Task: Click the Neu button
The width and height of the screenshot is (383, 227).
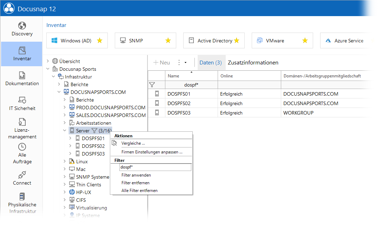Action: [161, 63]
